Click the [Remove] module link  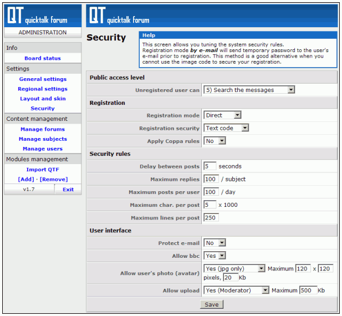pos(53,180)
